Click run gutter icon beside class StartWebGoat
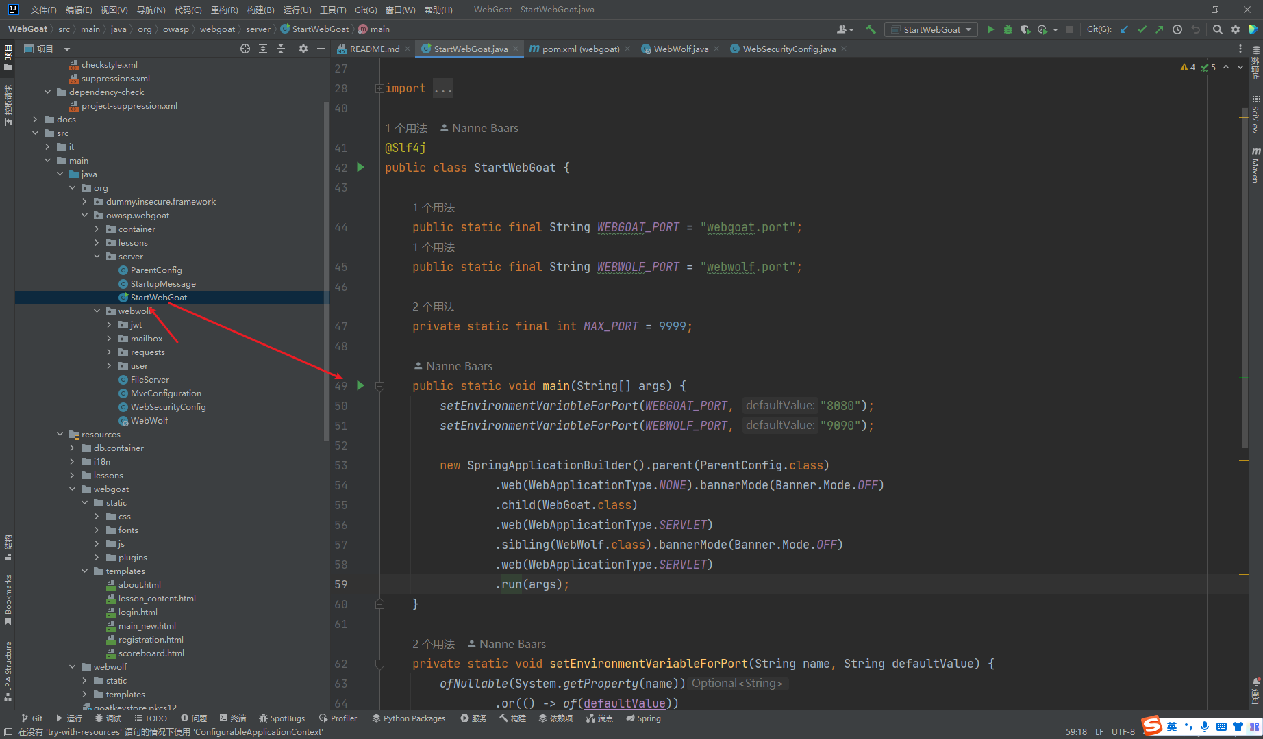This screenshot has height=739, width=1263. 361,168
